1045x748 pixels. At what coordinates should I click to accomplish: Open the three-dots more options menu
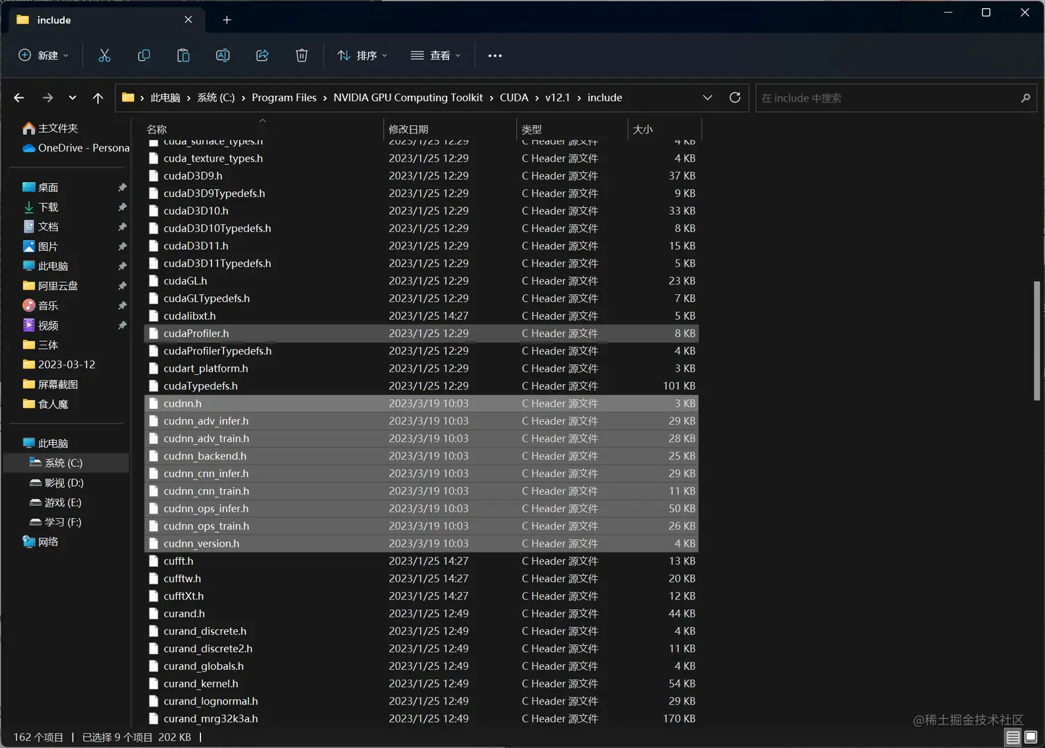[495, 55]
